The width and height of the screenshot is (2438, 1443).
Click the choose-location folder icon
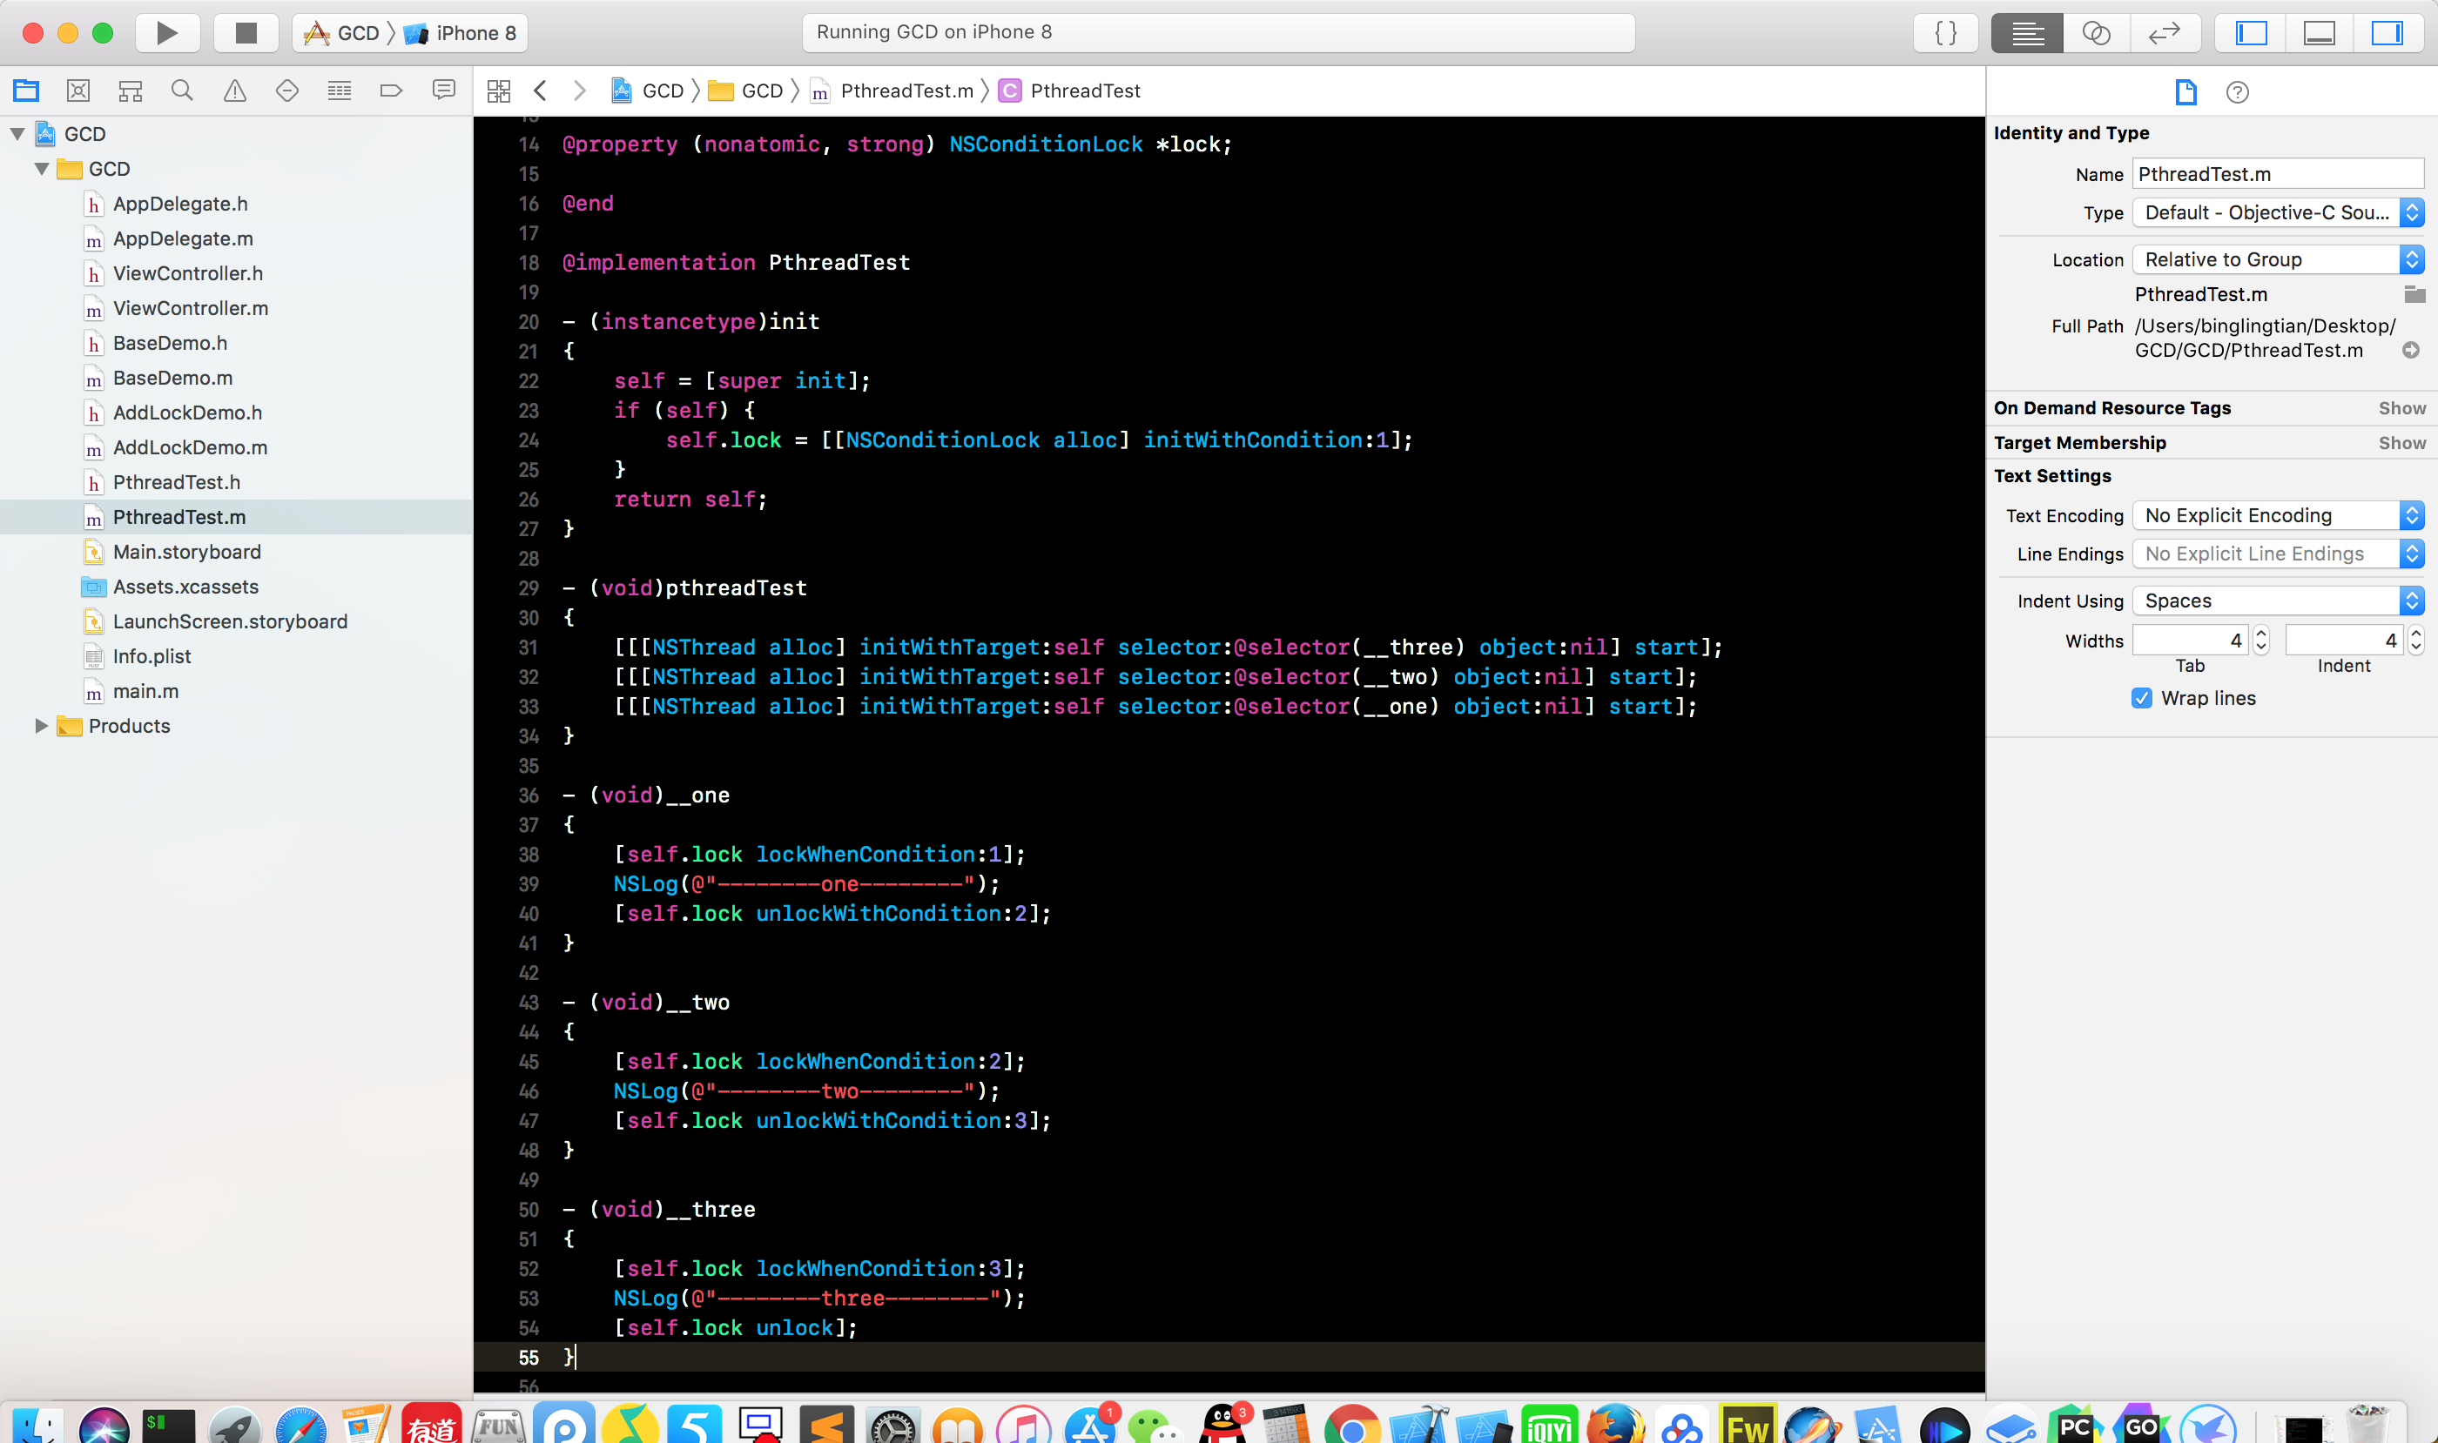coord(2413,295)
